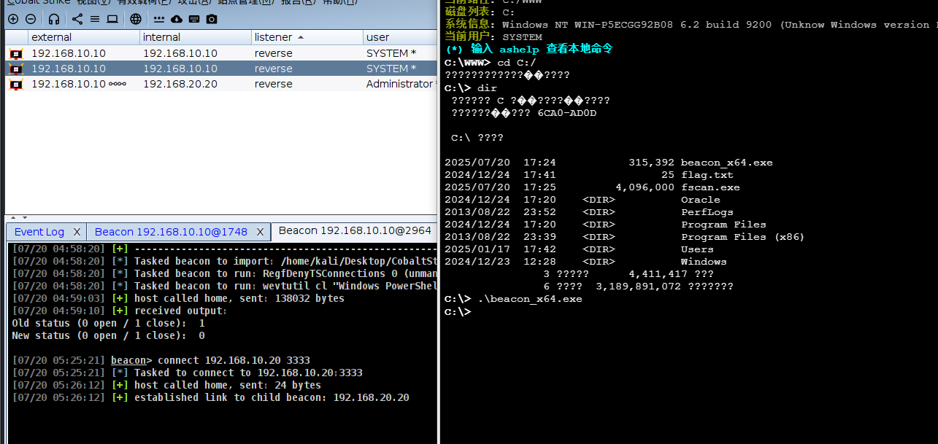Screen dimensions: 938x444
Task: Click the 'Old status' output line
Action: 108,323
